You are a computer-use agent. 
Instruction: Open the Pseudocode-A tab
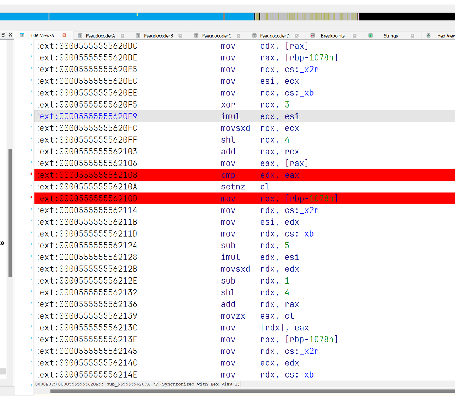point(100,35)
